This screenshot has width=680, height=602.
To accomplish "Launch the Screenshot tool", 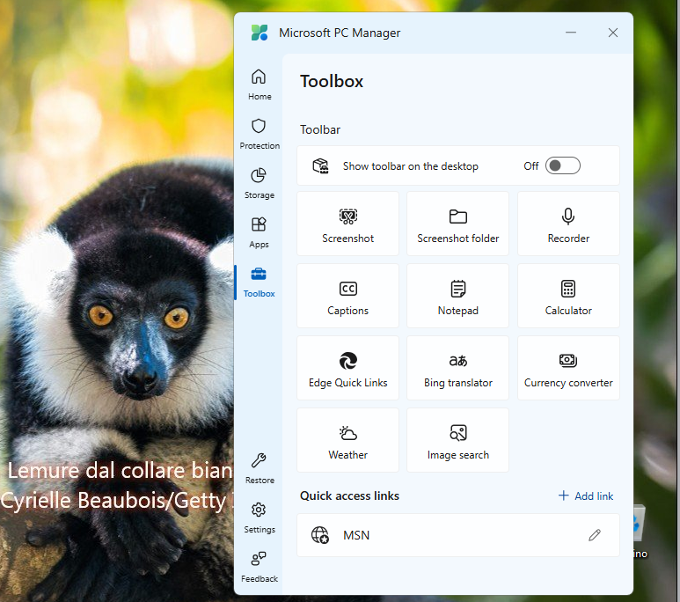I will point(347,224).
